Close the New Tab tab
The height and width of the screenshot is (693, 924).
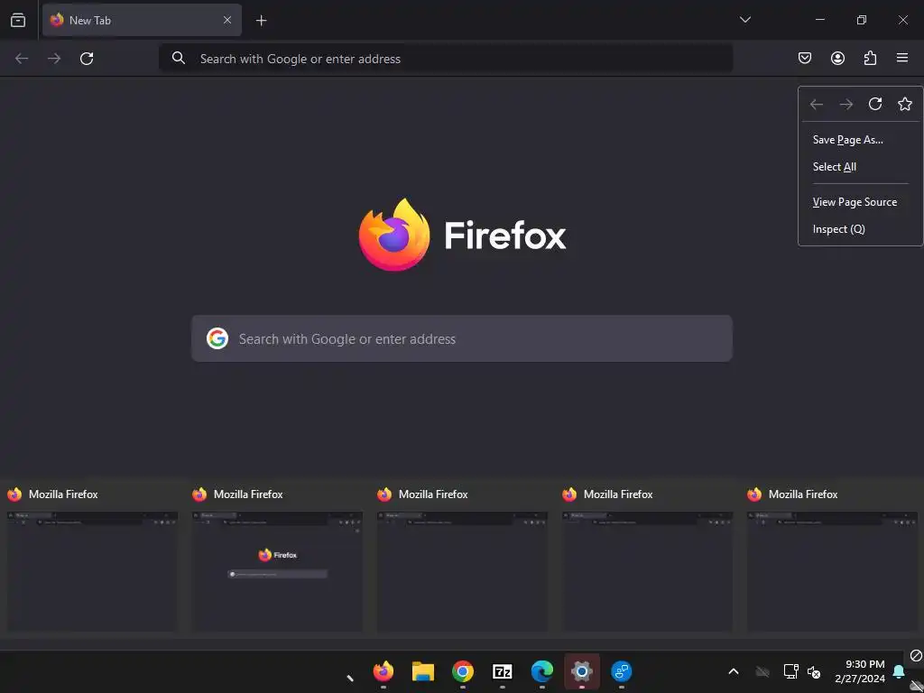(x=226, y=20)
